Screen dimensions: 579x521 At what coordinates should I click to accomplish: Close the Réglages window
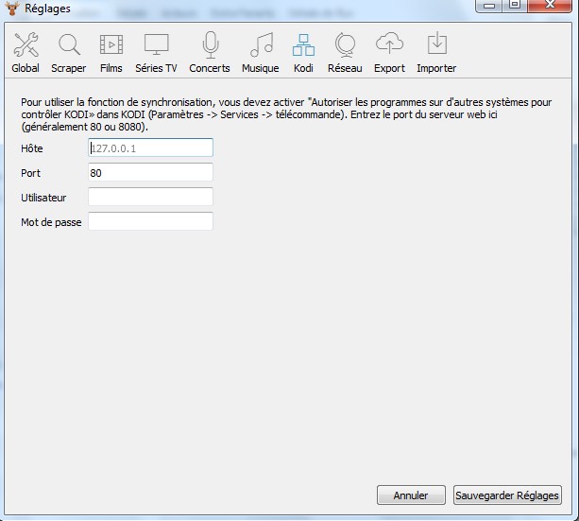(550, 5)
